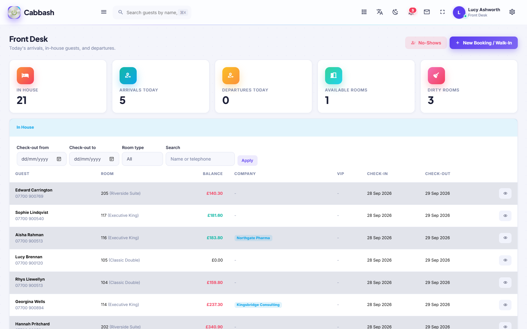Open the Check-out to calendar picker

pyautogui.click(x=112, y=159)
